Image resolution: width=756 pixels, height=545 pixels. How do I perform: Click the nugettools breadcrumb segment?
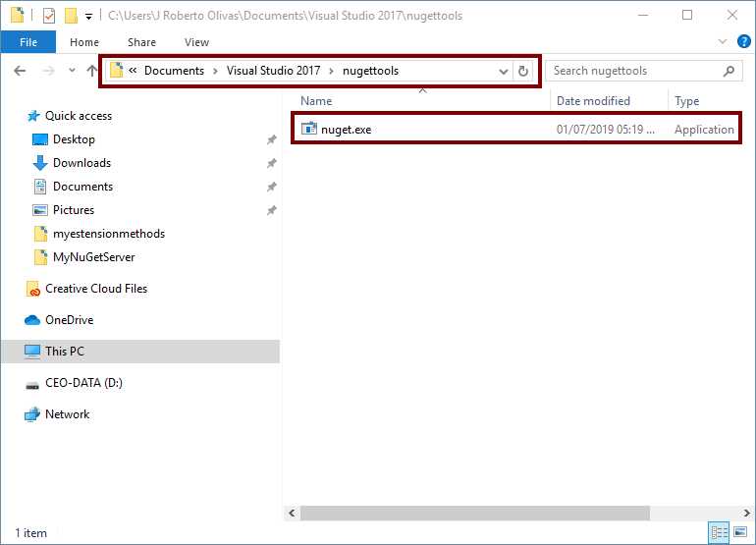(x=370, y=71)
